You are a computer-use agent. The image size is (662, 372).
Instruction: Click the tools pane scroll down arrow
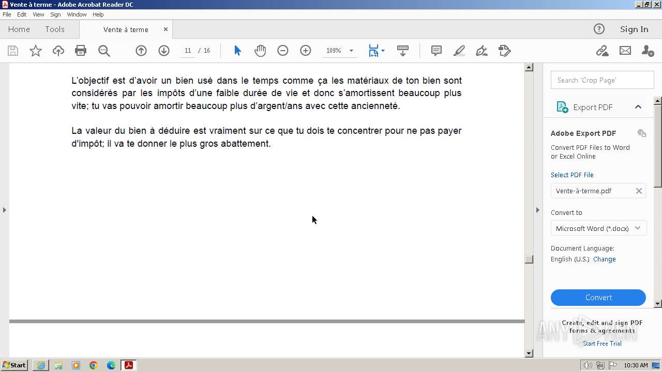pyautogui.click(x=658, y=304)
